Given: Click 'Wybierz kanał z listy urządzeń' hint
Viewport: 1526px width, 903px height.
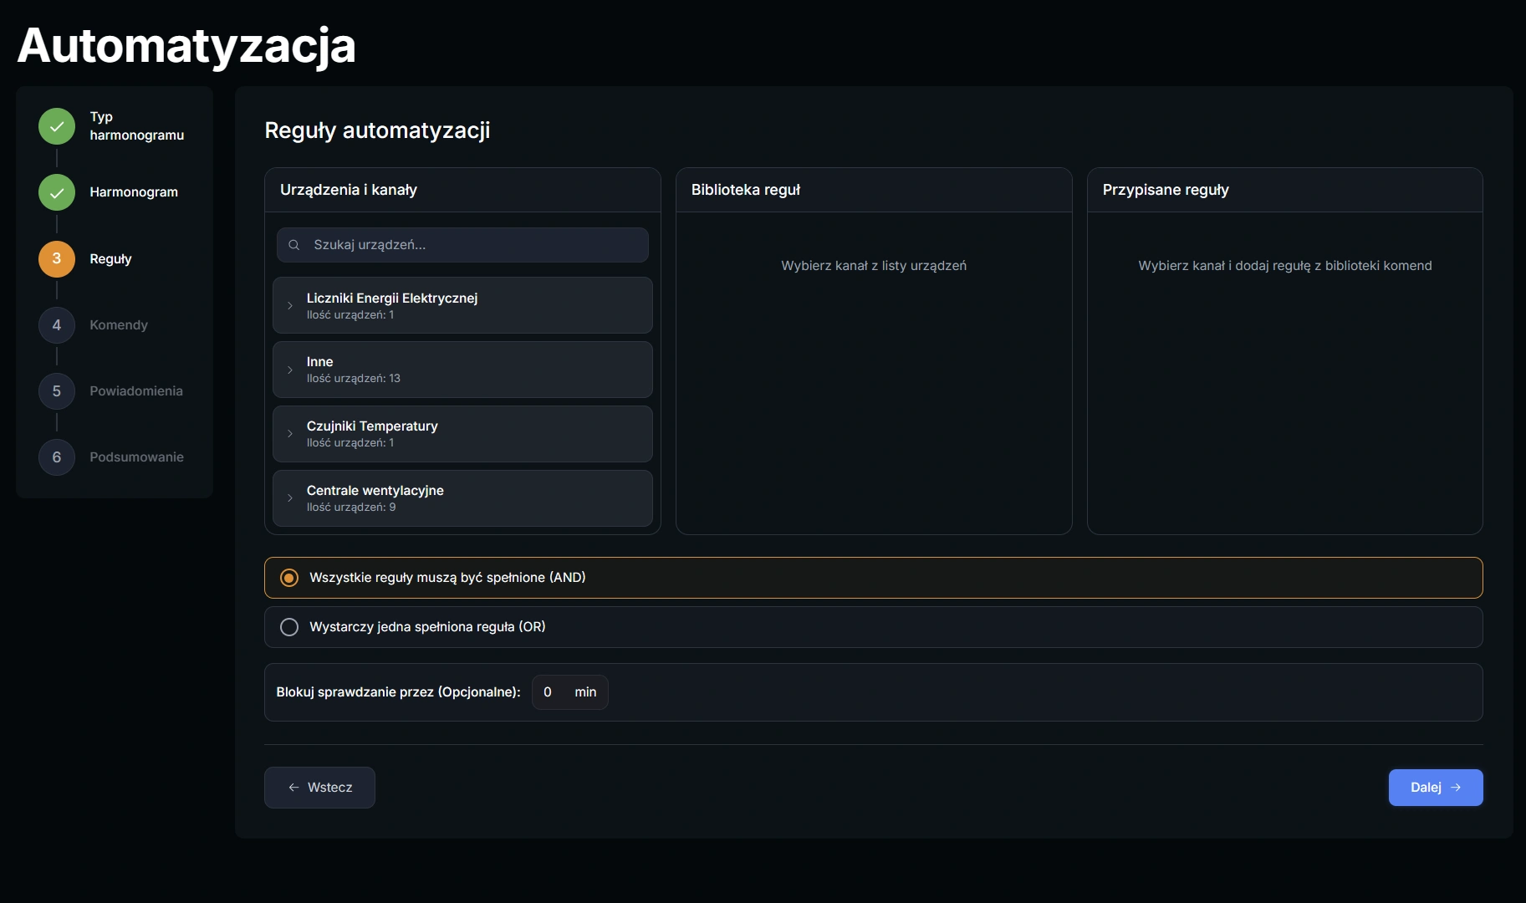Looking at the screenshot, I should [x=874, y=266].
